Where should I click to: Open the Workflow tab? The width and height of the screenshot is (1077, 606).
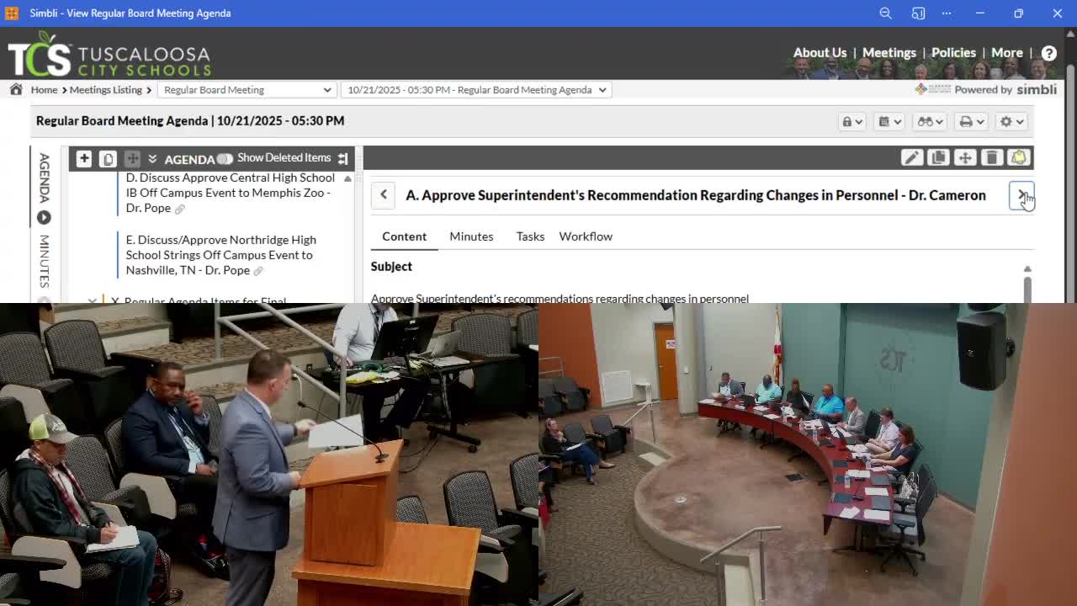point(586,237)
